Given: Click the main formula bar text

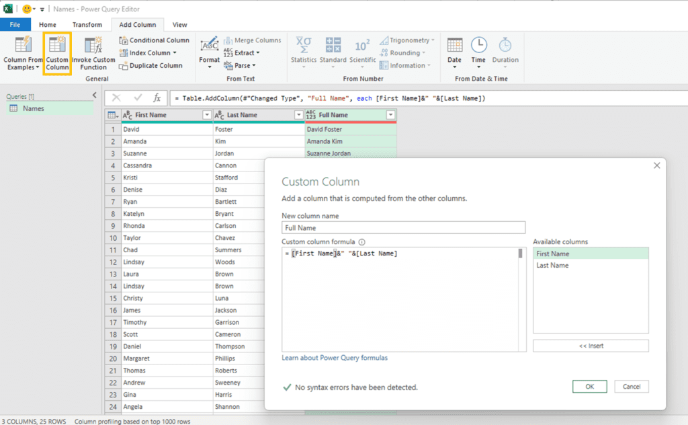Looking at the screenshot, I should pyautogui.click(x=330, y=98).
